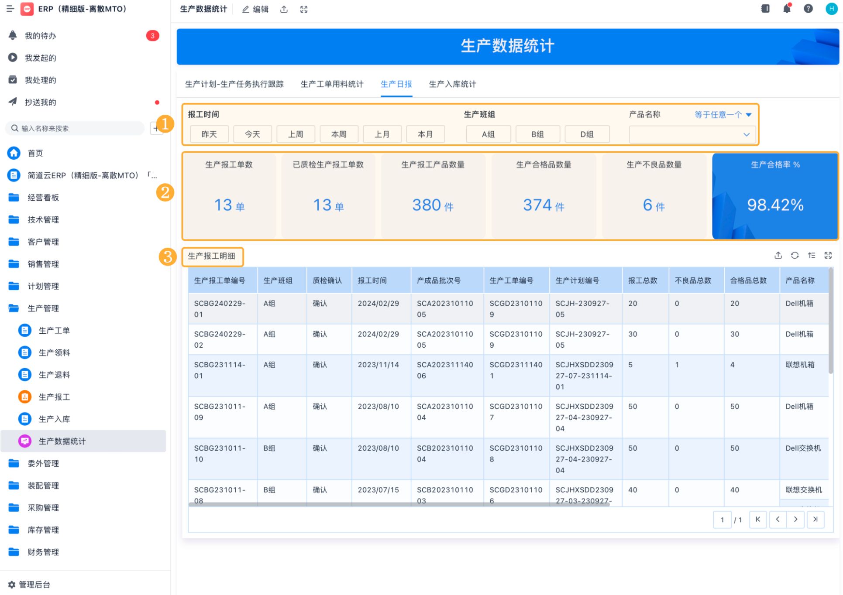Export the 生产报工明细 table data
Viewport: 843px width, 595px height.
[x=778, y=256]
